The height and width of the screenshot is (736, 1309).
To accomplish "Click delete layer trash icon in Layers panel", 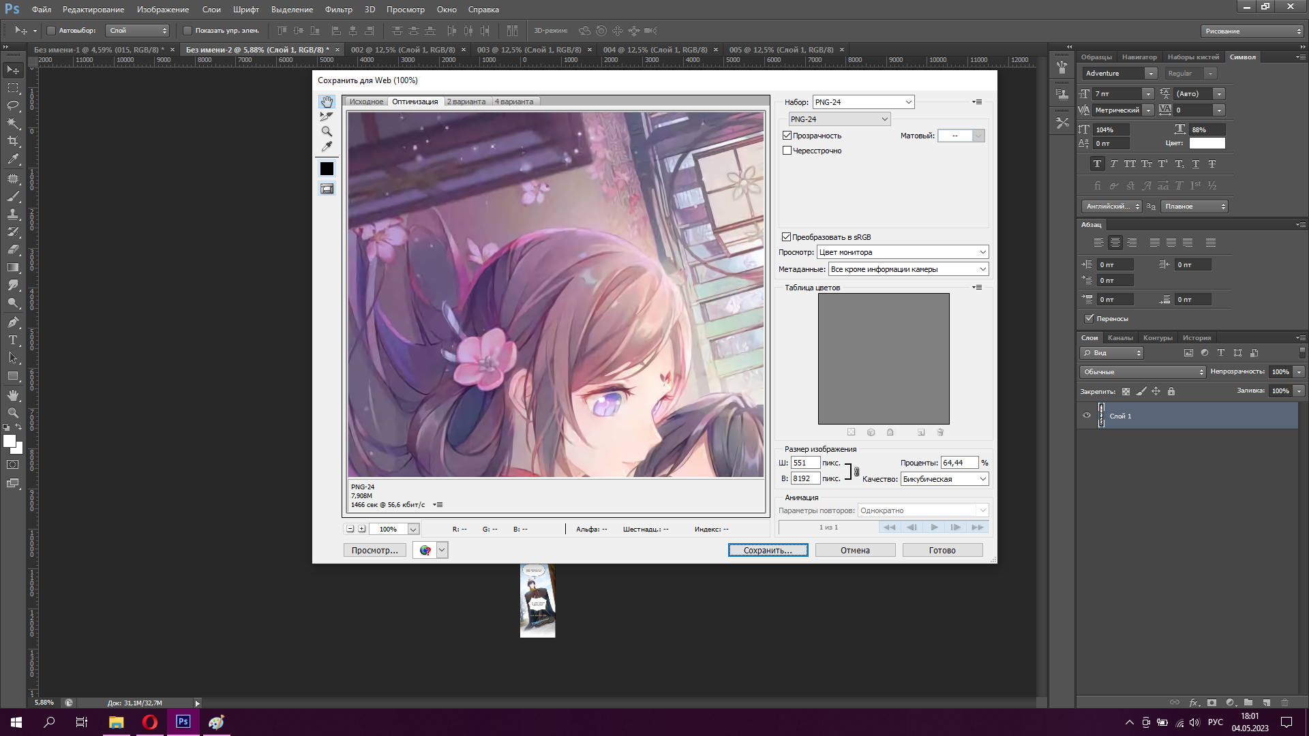I will click(1284, 703).
